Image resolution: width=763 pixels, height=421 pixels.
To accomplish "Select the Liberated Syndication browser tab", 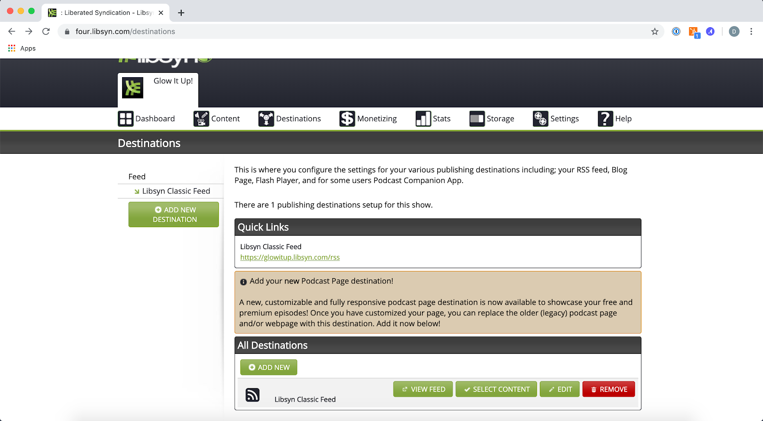I will (x=105, y=13).
